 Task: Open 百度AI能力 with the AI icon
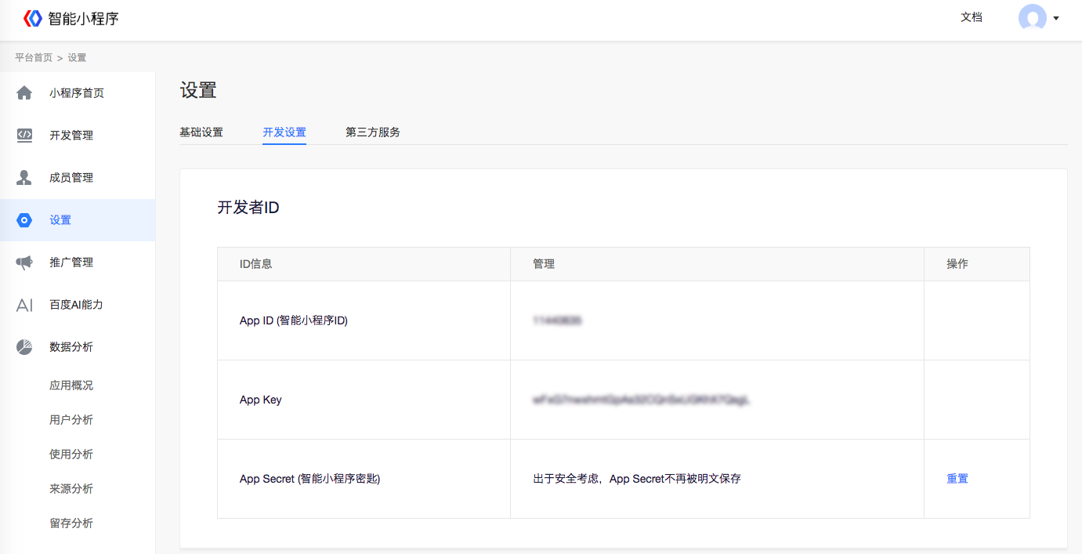point(24,304)
